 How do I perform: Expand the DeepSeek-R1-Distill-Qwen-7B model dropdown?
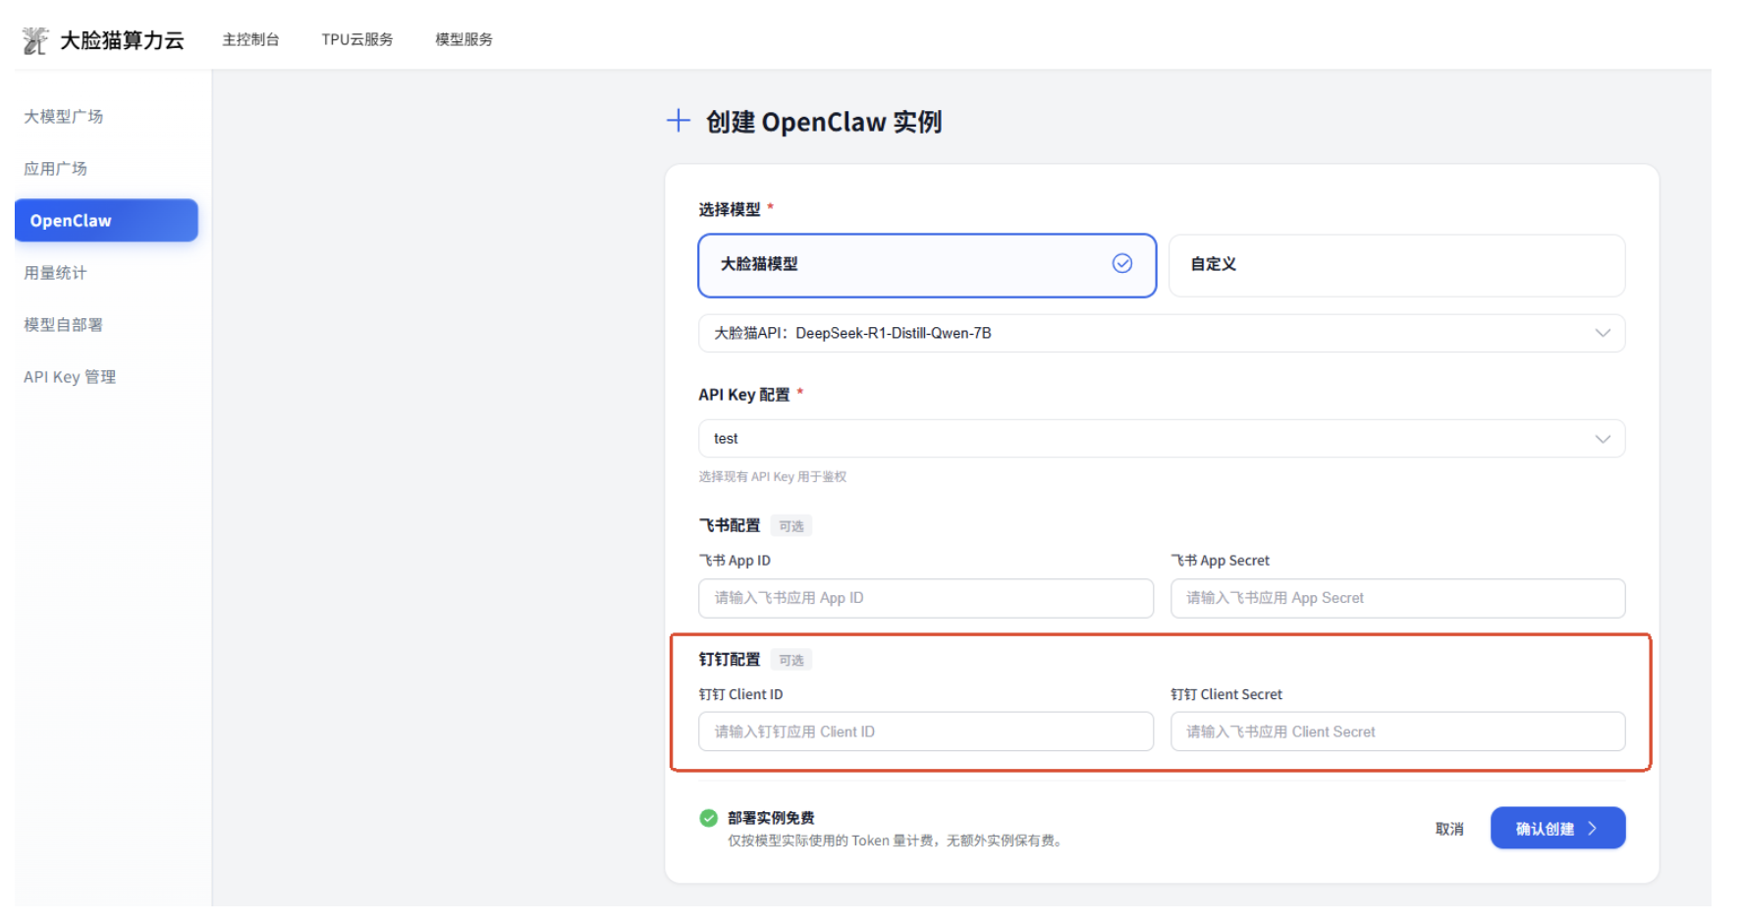1161,334
